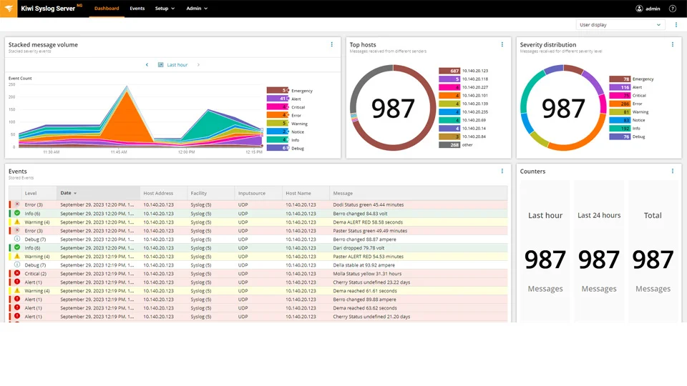
Task: Open Severity distribution widget kebab menu
Action: pos(673,44)
